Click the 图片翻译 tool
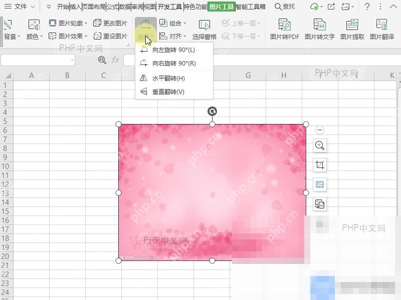Image resolution: width=401 pixels, height=300 pixels. [382, 30]
